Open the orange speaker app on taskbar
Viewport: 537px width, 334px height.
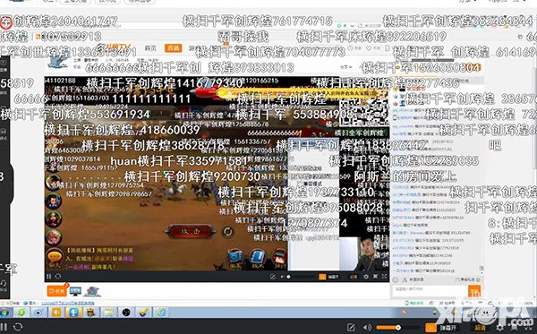click(x=56, y=313)
